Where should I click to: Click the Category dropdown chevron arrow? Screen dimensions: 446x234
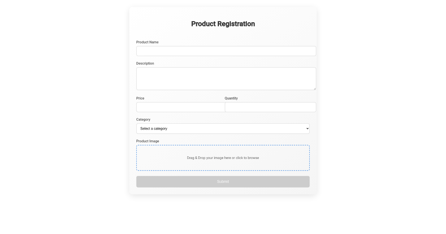click(x=307, y=129)
